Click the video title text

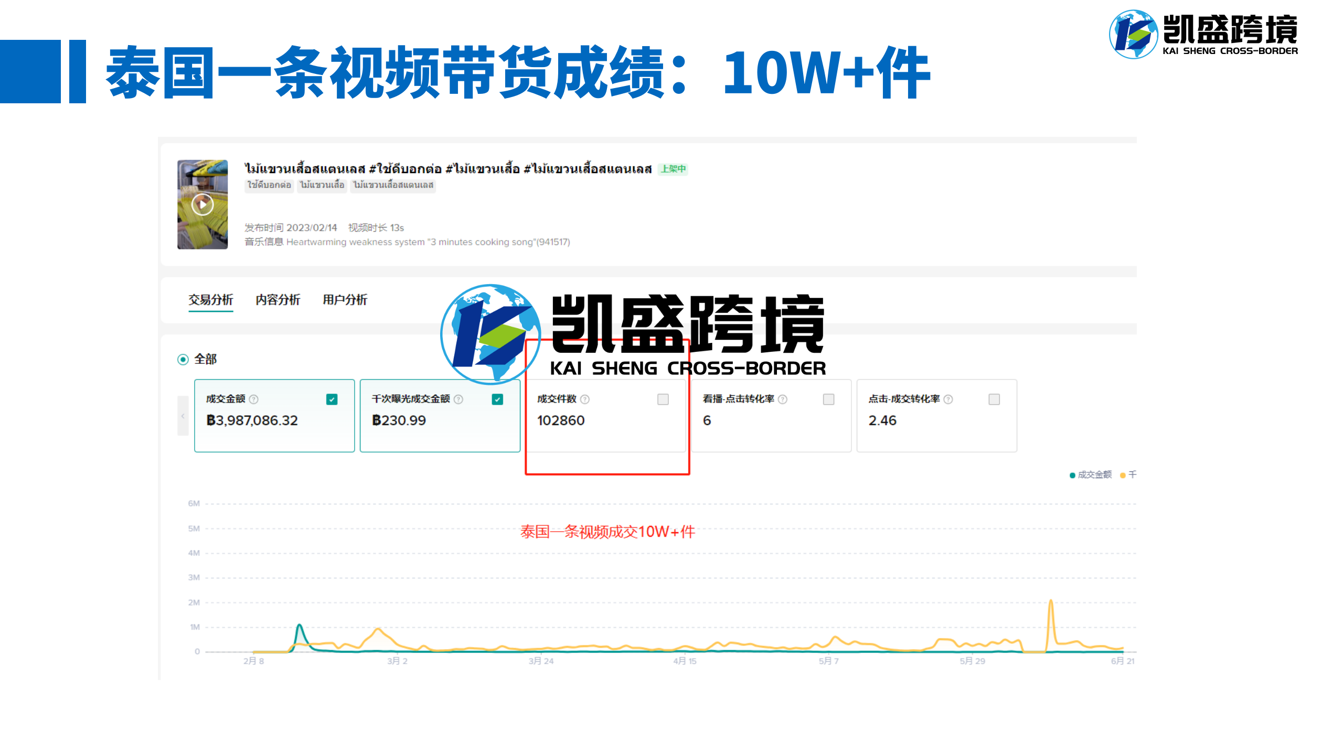(448, 169)
